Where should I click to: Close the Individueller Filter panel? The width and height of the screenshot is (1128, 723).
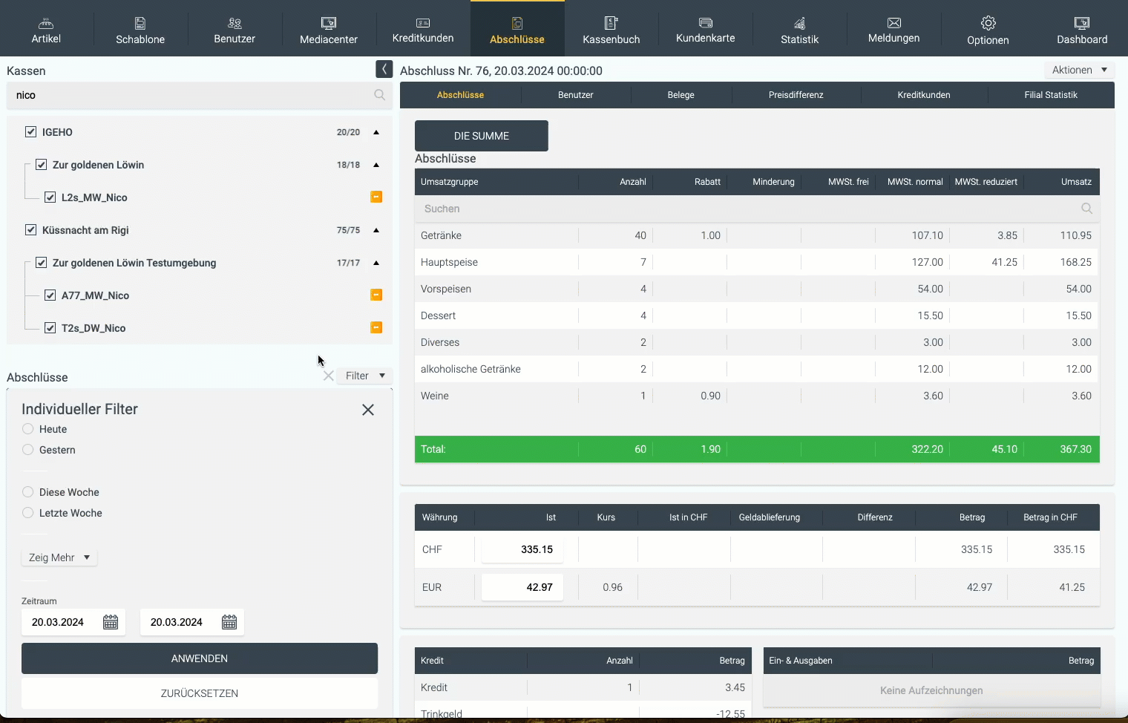(x=368, y=410)
